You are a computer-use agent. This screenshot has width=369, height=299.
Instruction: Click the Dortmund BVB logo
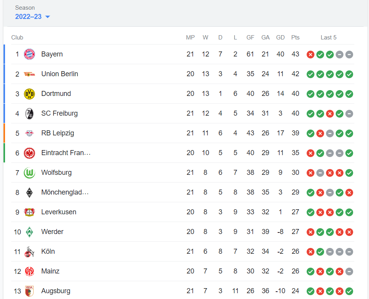tap(29, 94)
